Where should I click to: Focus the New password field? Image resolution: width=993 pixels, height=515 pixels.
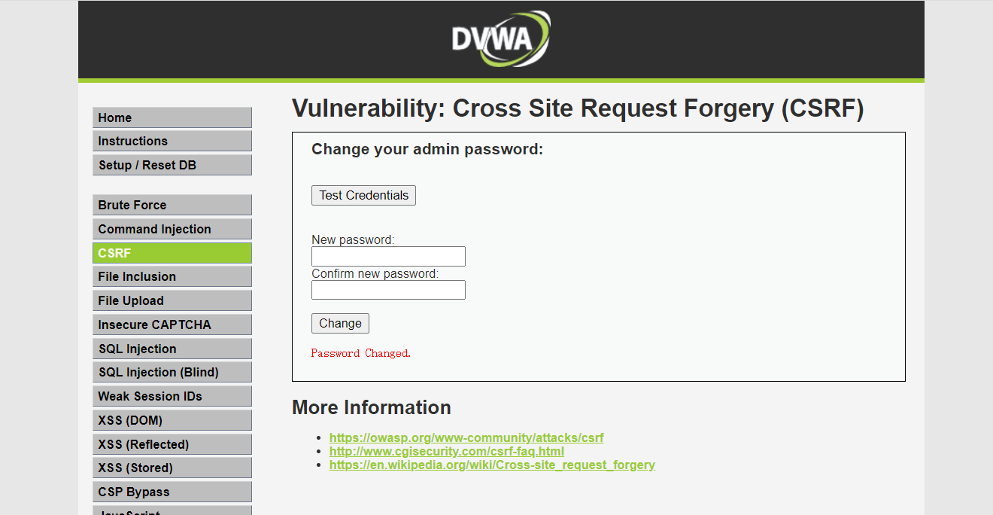pos(388,256)
